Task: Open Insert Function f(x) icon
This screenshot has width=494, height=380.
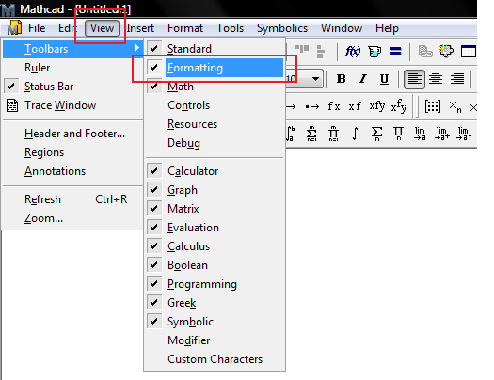Action: coord(353,52)
